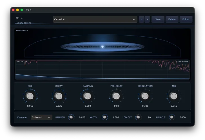Click the MIX knob
This screenshot has width=205, height=140.
click(x=174, y=96)
